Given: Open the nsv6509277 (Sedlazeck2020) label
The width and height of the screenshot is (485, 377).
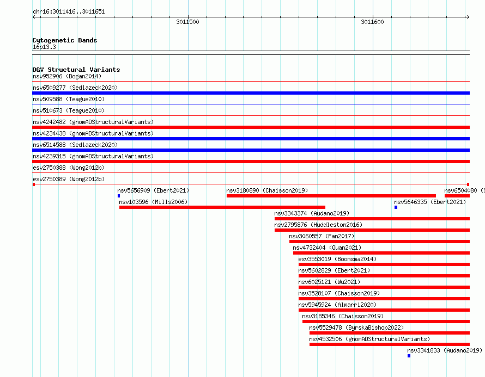Looking at the screenshot, I should point(75,88).
